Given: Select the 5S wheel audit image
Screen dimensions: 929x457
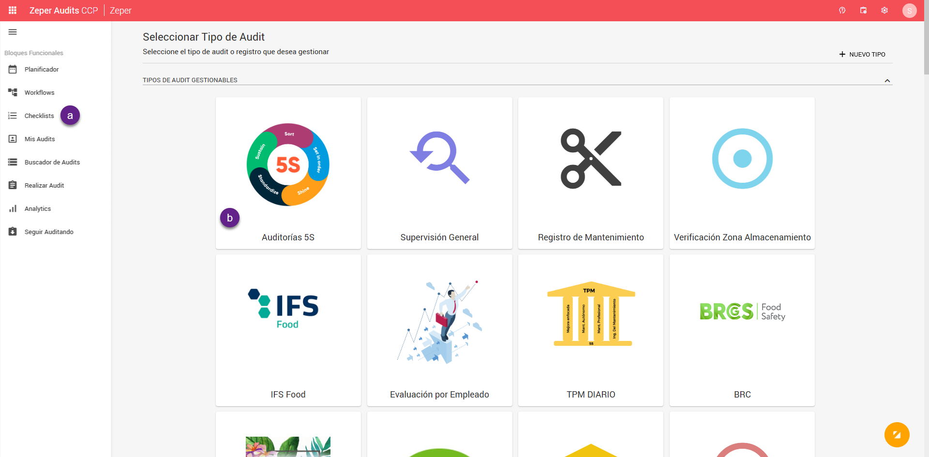Looking at the screenshot, I should click(288, 164).
